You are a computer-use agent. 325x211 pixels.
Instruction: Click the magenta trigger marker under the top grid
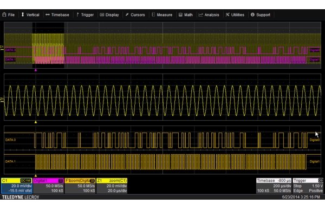(36, 70)
